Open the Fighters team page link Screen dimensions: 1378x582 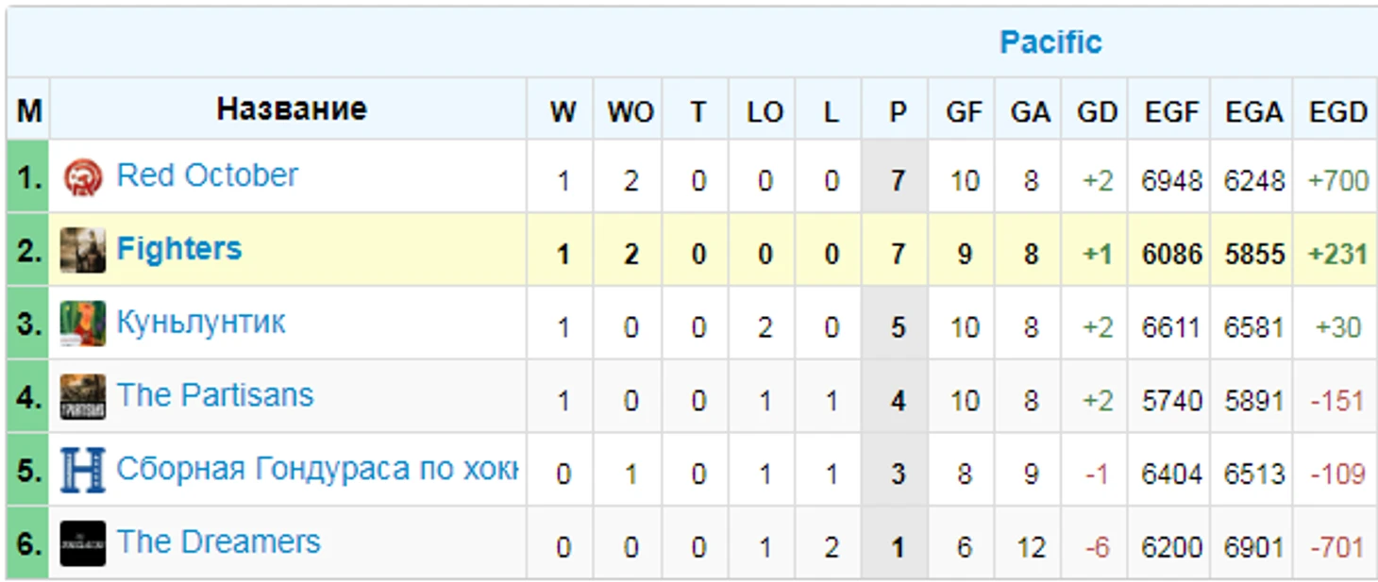click(178, 249)
